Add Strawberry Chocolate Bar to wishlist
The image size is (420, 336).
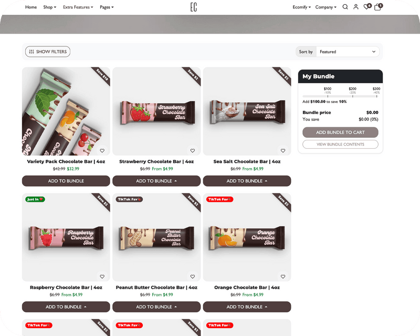[x=193, y=150]
